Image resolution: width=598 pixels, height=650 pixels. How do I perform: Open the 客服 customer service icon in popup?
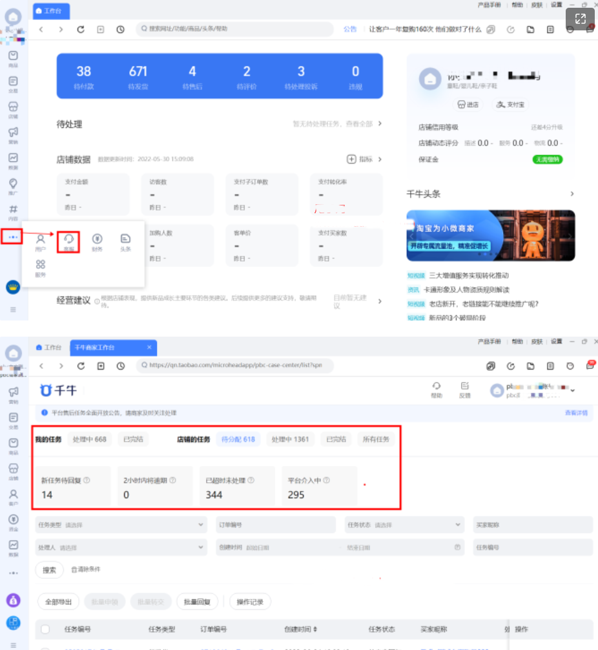68,242
